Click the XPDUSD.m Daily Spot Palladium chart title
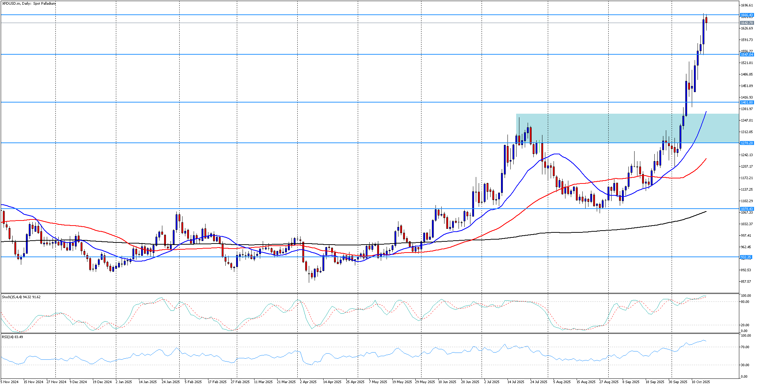 [29, 4]
